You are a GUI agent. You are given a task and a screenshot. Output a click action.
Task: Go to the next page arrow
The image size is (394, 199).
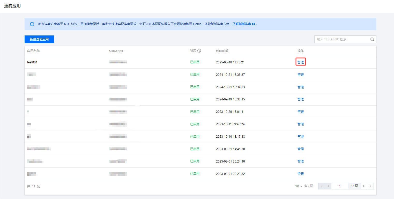pyautogui.click(x=364, y=186)
